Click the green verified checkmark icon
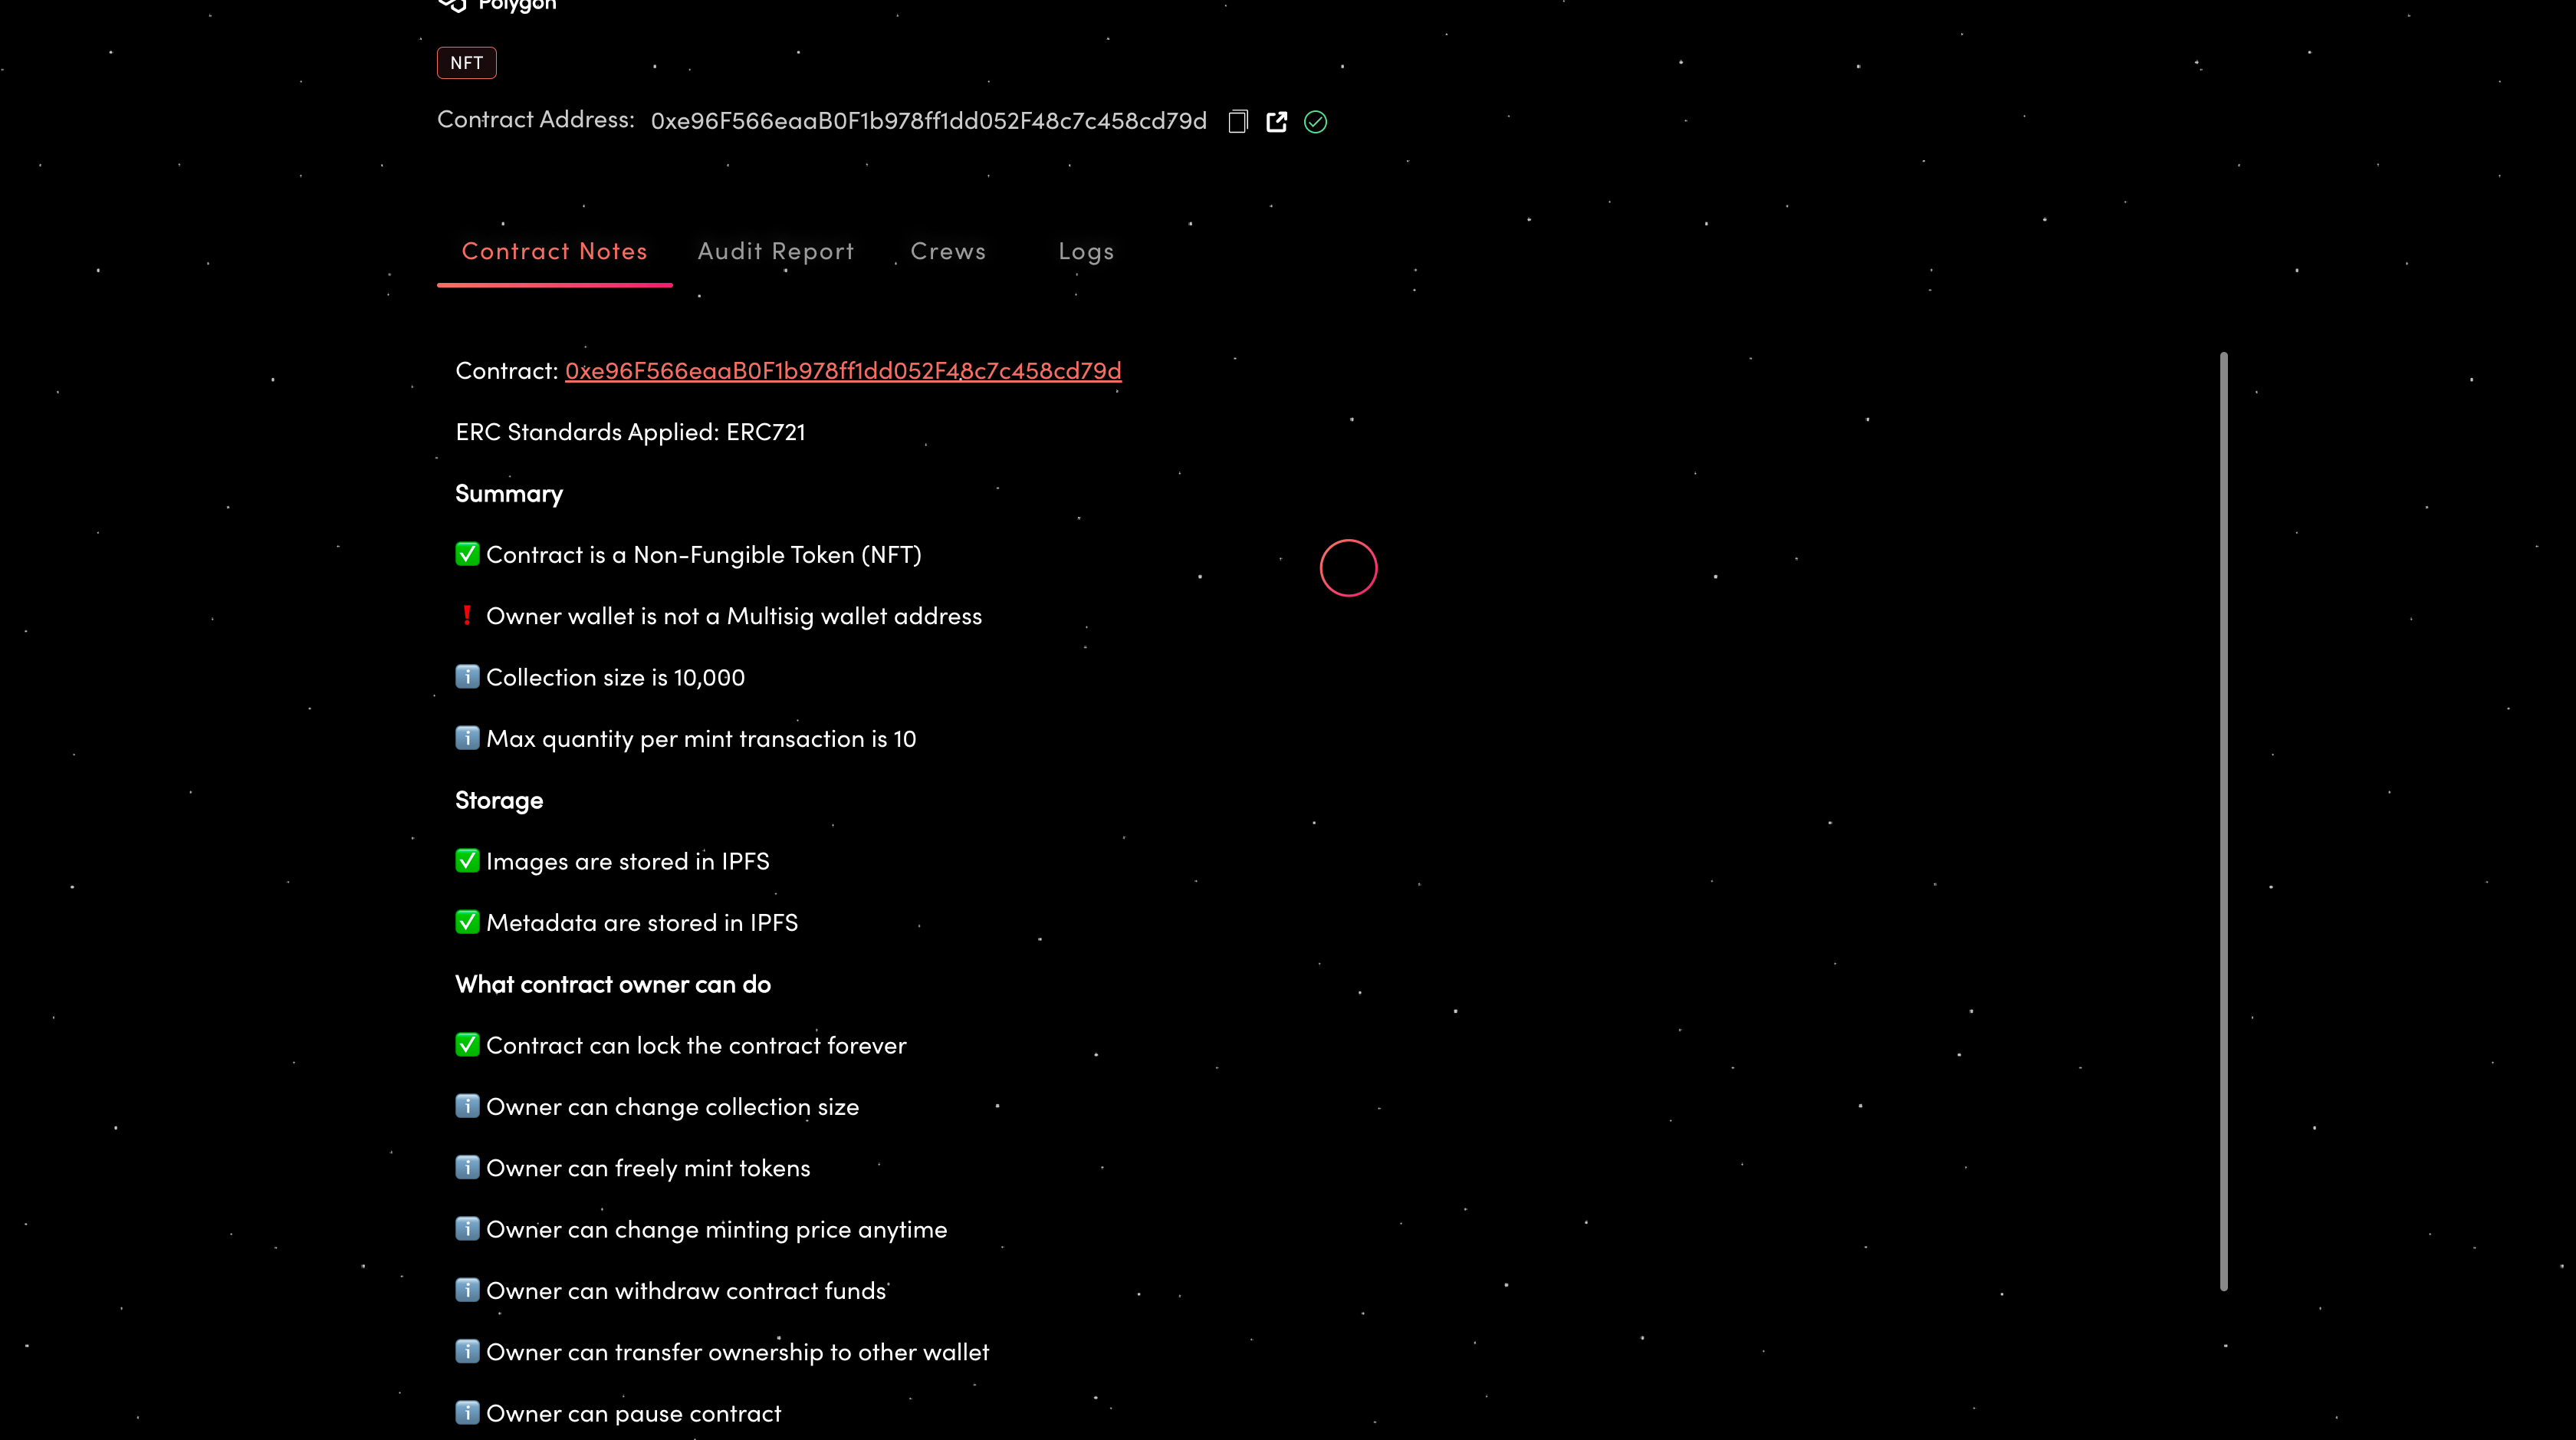This screenshot has width=2576, height=1440. point(1315,121)
